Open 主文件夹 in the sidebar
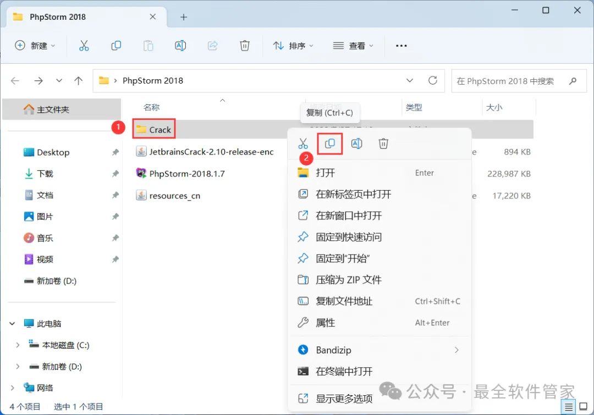This screenshot has width=594, height=415. [x=62, y=109]
